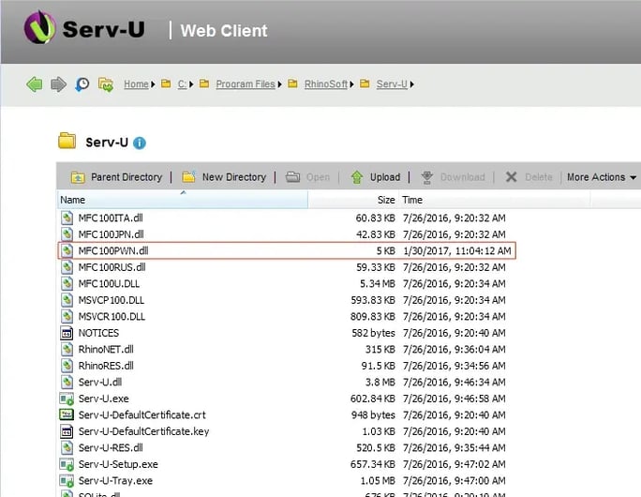
Task: Click the green back arrow icon
Action: coord(35,84)
